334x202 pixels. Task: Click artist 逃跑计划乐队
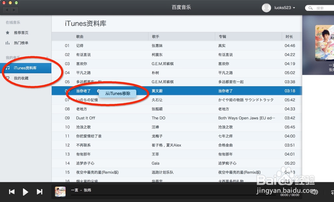click(163, 172)
